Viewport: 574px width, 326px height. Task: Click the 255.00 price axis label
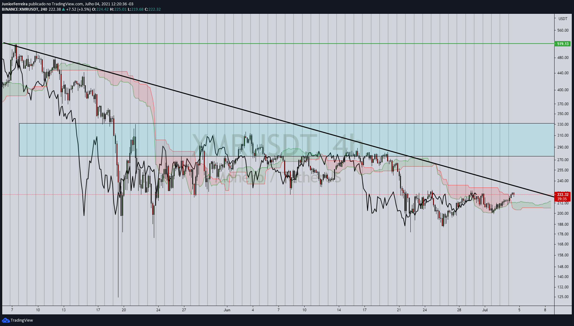[563, 170]
